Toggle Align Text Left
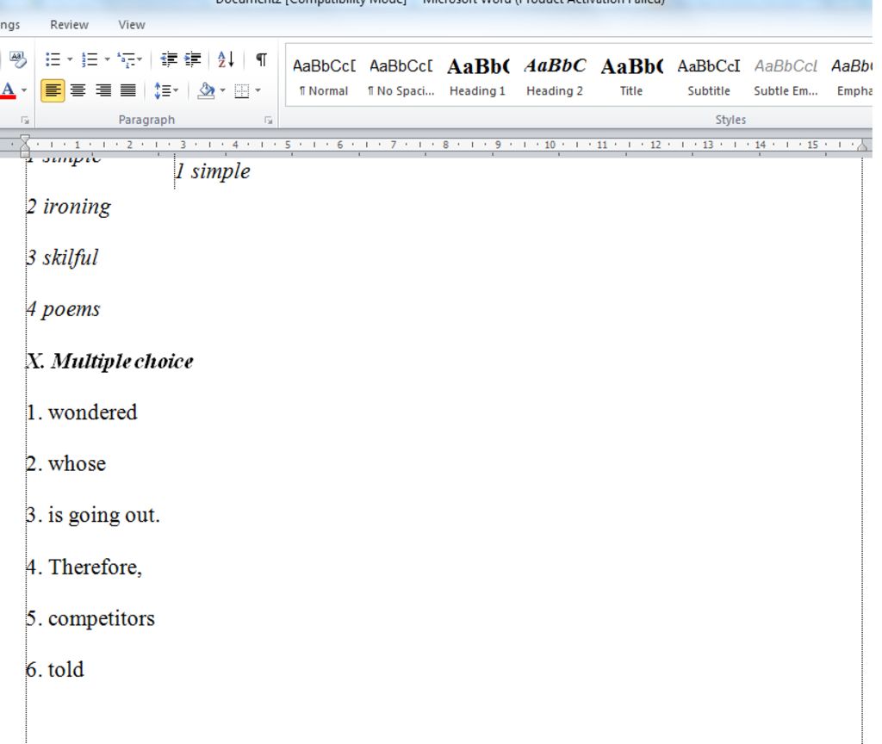The height and width of the screenshot is (744, 882). pyautogui.click(x=53, y=90)
